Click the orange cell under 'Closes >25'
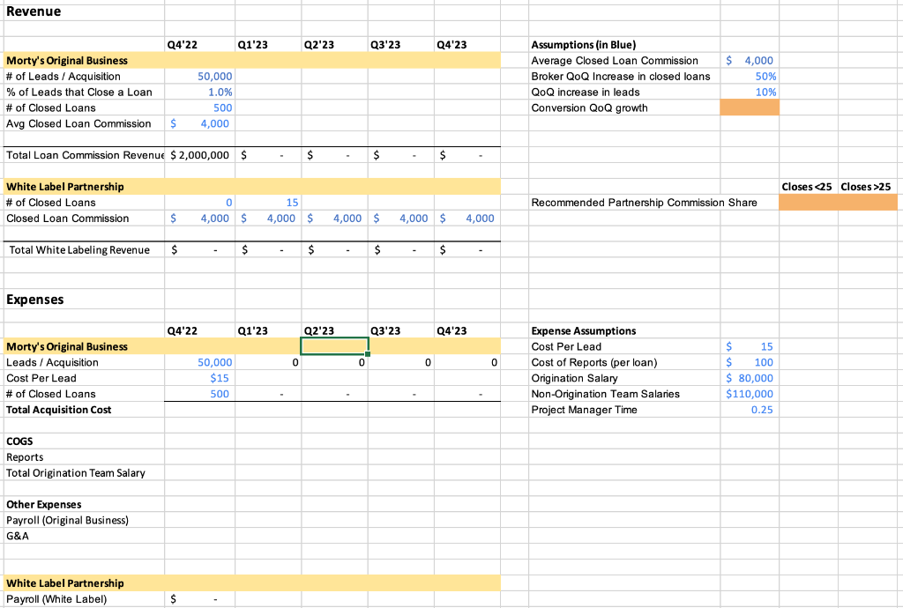This screenshot has width=903, height=608. 868,203
